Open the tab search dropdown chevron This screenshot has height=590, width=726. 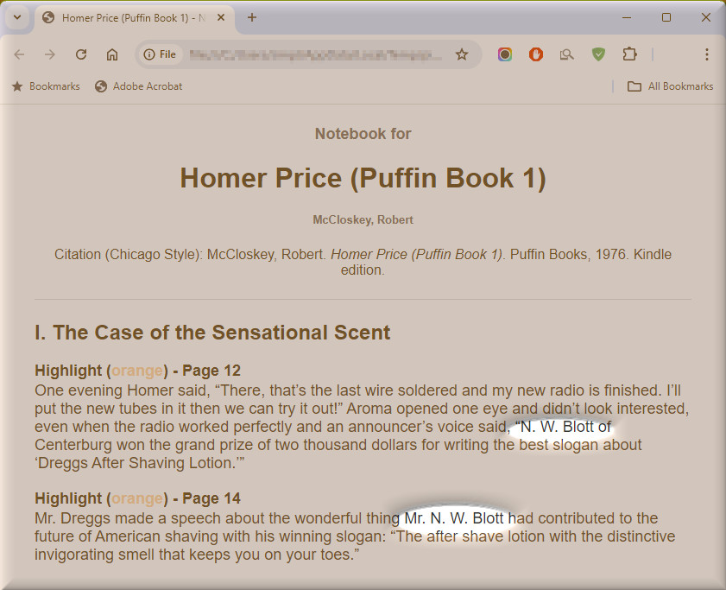pos(16,17)
